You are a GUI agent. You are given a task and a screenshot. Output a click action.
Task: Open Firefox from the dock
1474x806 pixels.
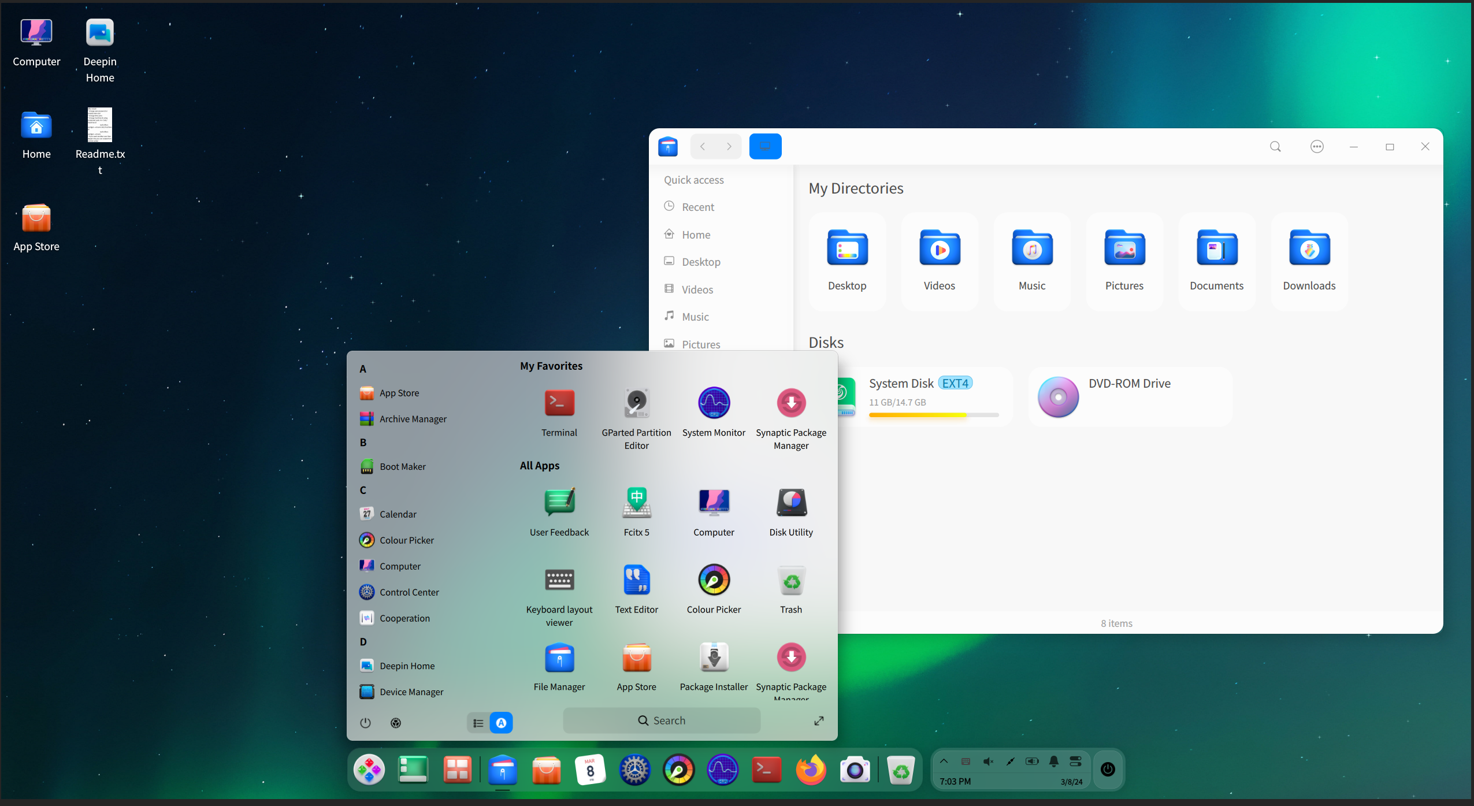[x=811, y=770]
